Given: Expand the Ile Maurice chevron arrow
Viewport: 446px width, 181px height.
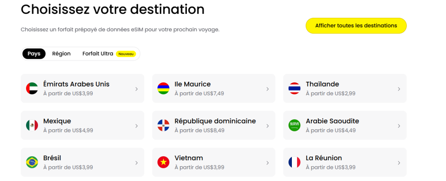Looking at the screenshot, I should (267, 89).
